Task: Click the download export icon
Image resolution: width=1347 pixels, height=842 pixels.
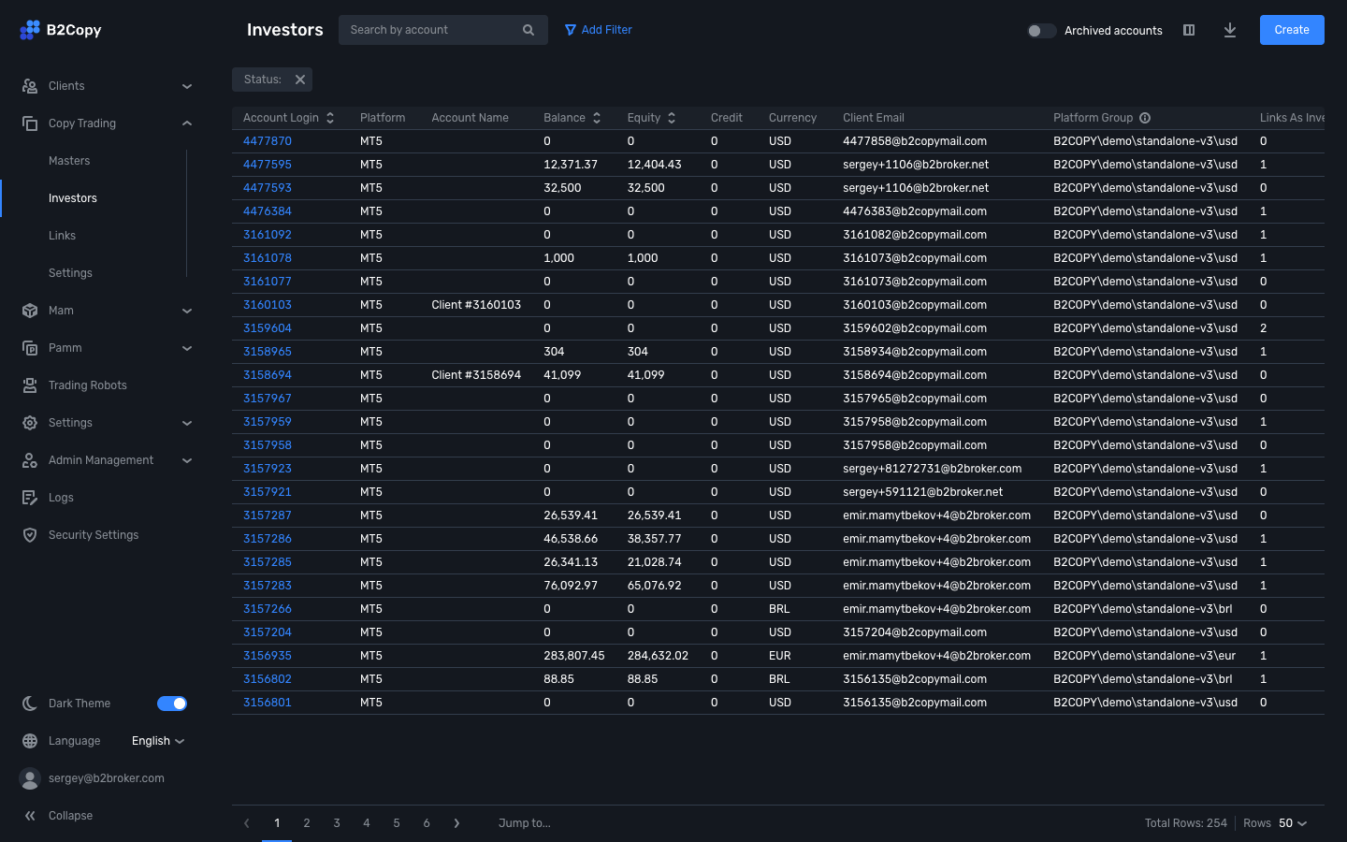Action: [x=1230, y=30]
